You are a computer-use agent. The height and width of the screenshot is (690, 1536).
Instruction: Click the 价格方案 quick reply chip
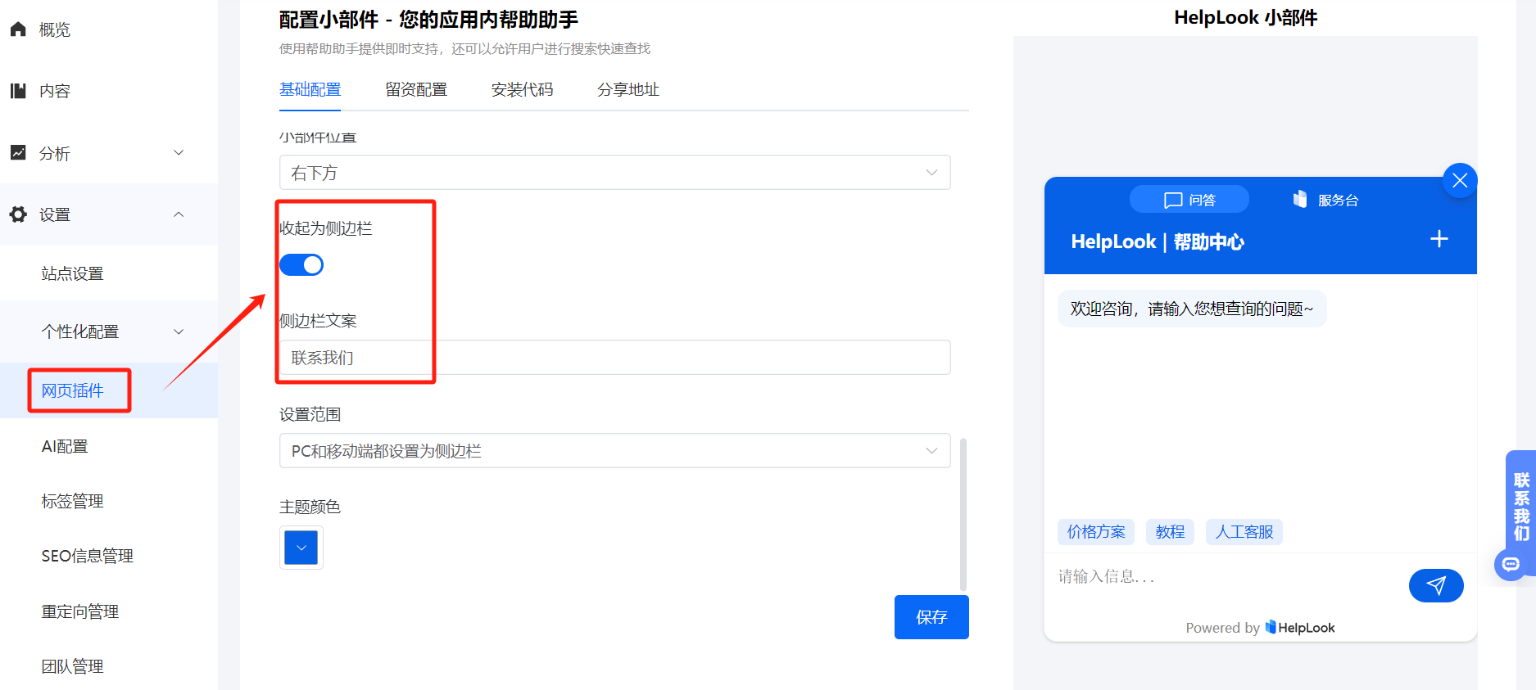pos(1096,532)
